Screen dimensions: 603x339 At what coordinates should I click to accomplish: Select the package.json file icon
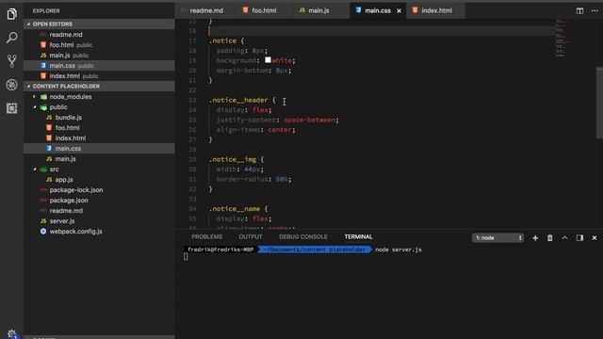[43, 201]
